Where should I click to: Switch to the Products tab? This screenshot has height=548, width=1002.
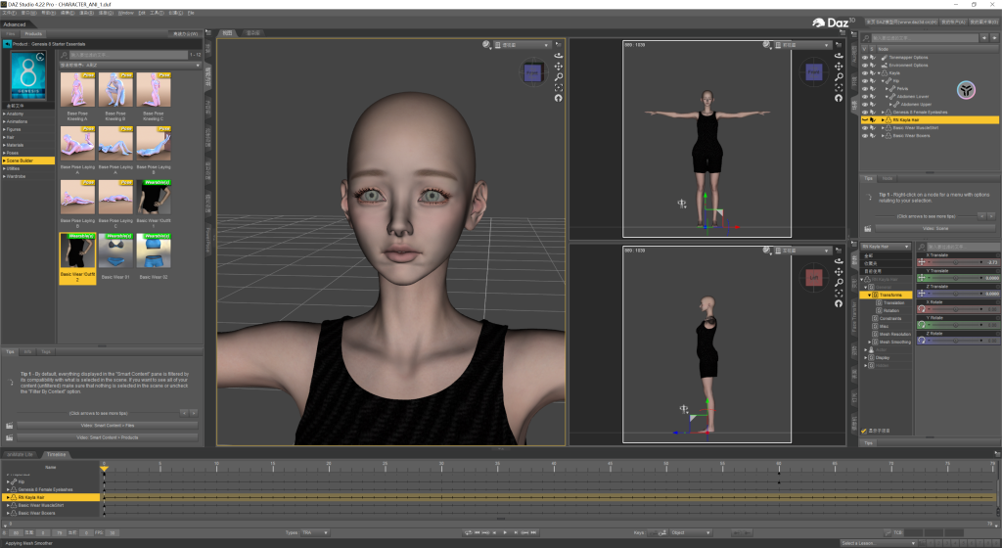pos(33,33)
